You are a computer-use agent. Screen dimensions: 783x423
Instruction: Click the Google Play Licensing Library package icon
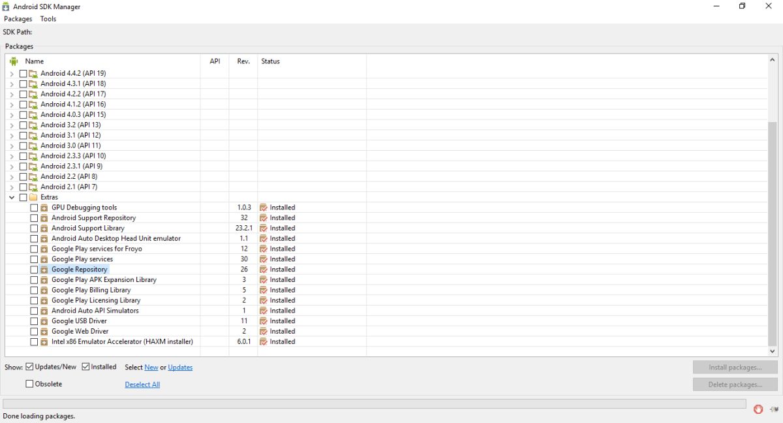(x=44, y=301)
